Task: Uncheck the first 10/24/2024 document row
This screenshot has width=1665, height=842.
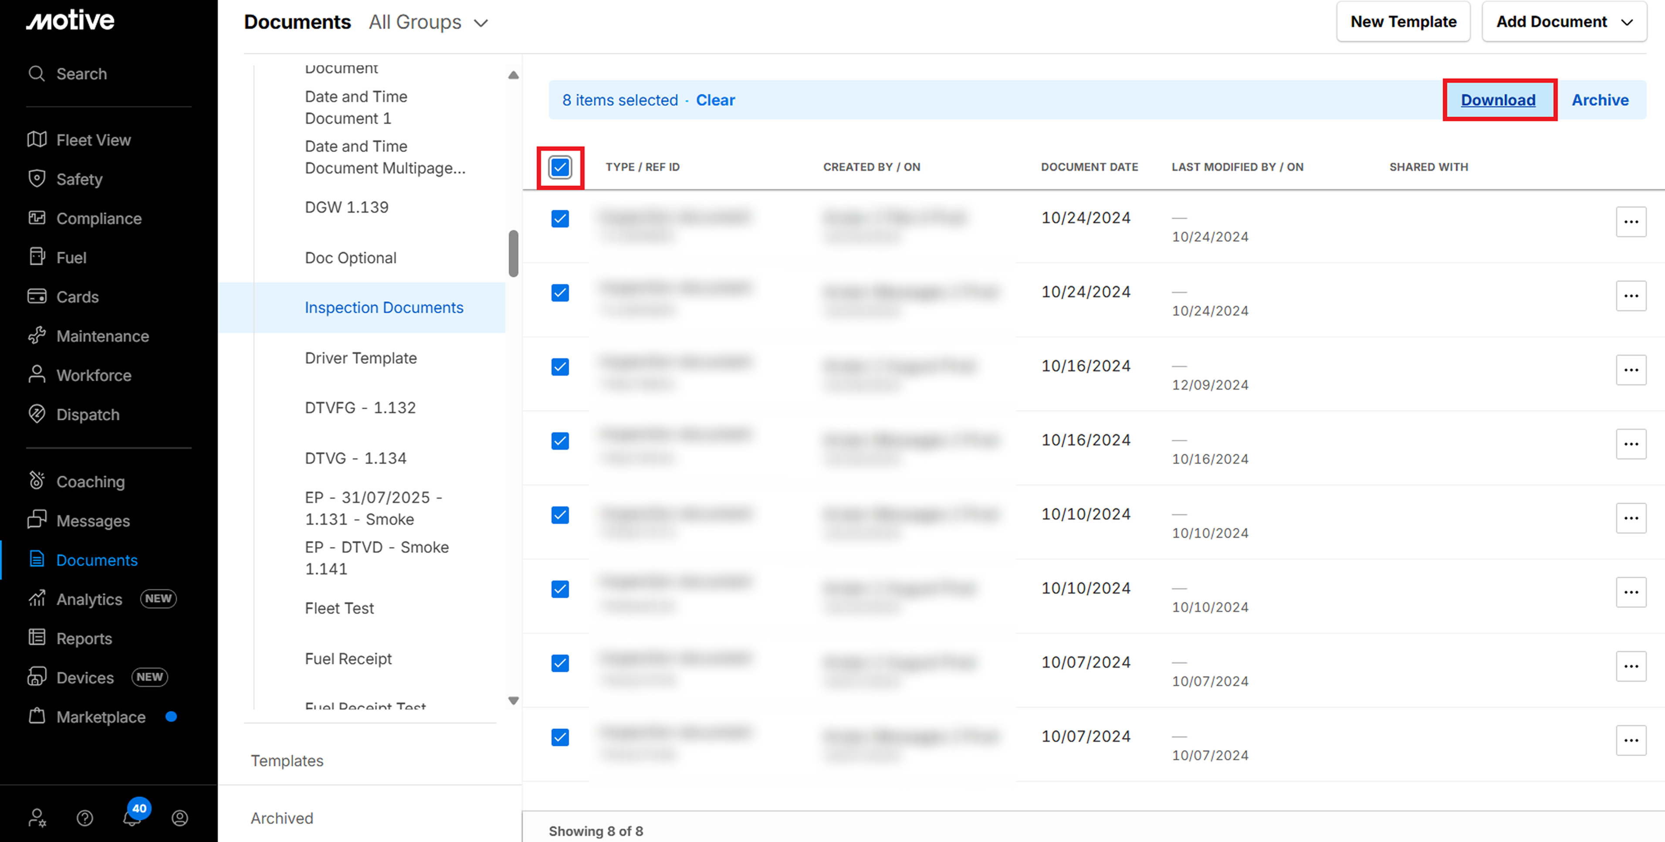Action: [x=560, y=219]
